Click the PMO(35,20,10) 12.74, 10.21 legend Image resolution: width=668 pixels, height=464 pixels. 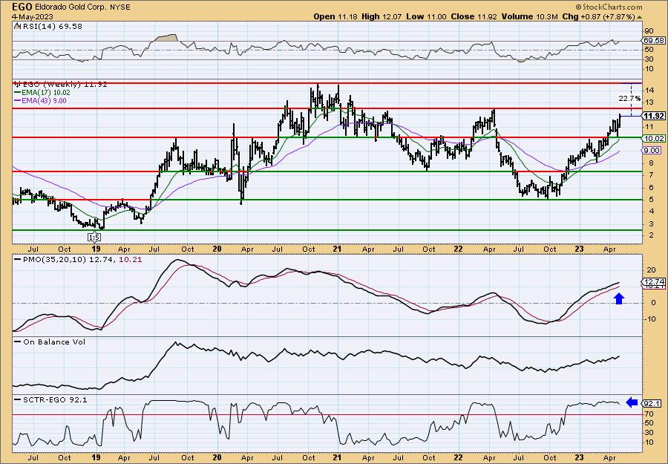click(79, 260)
